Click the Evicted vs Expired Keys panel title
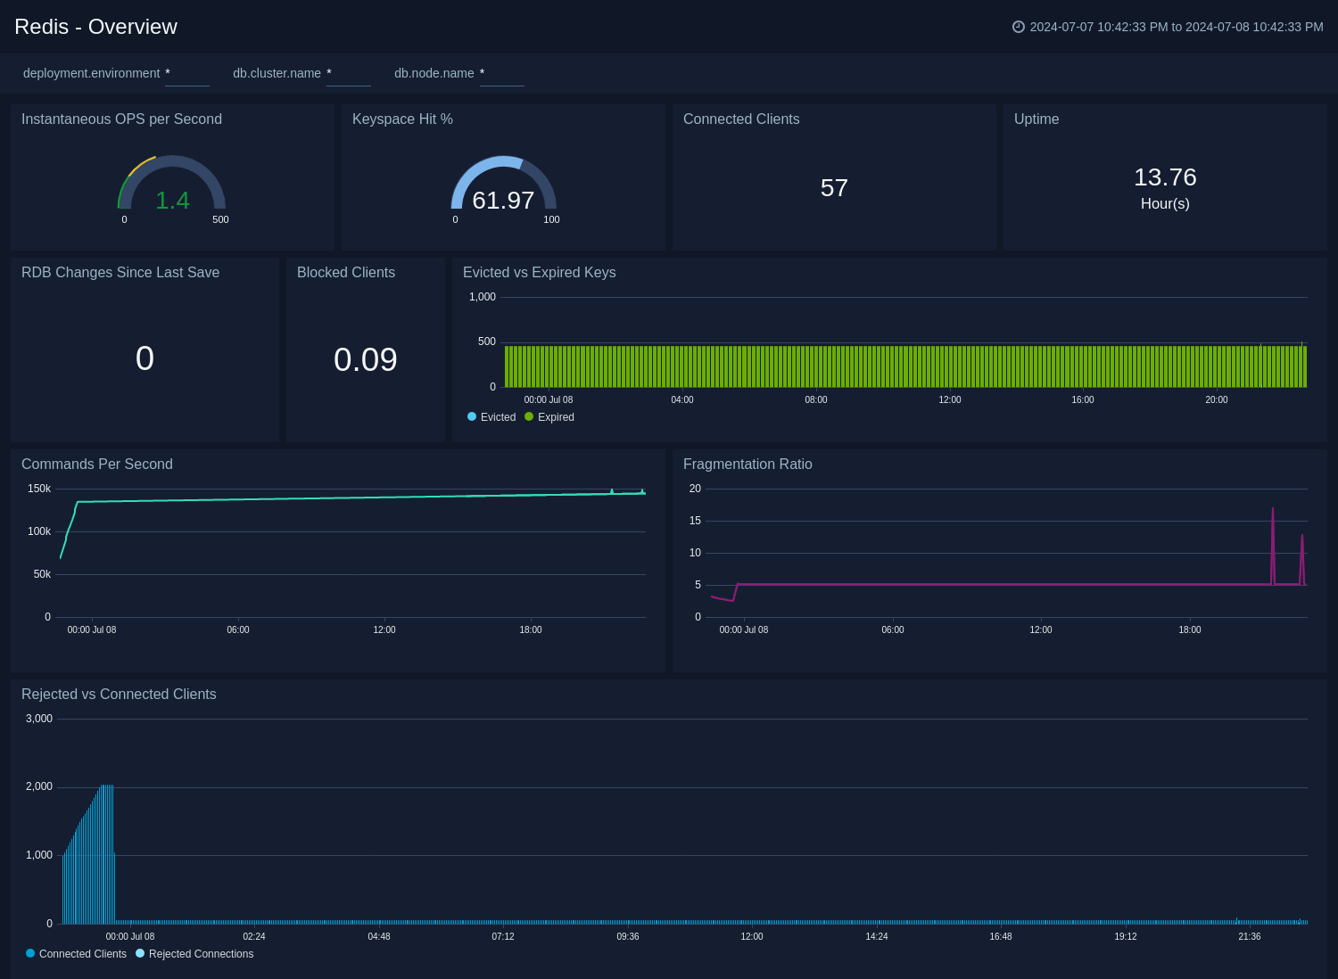Image resolution: width=1338 pixels, height=979 pixels. click(539, 272)
